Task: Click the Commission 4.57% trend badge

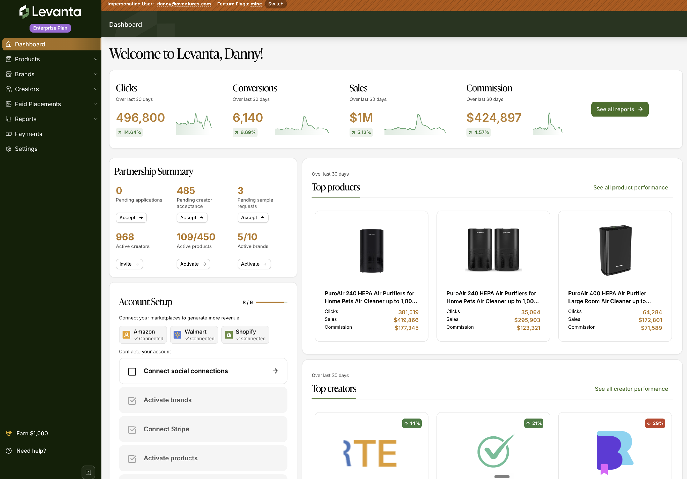Action: pos(478,132)
